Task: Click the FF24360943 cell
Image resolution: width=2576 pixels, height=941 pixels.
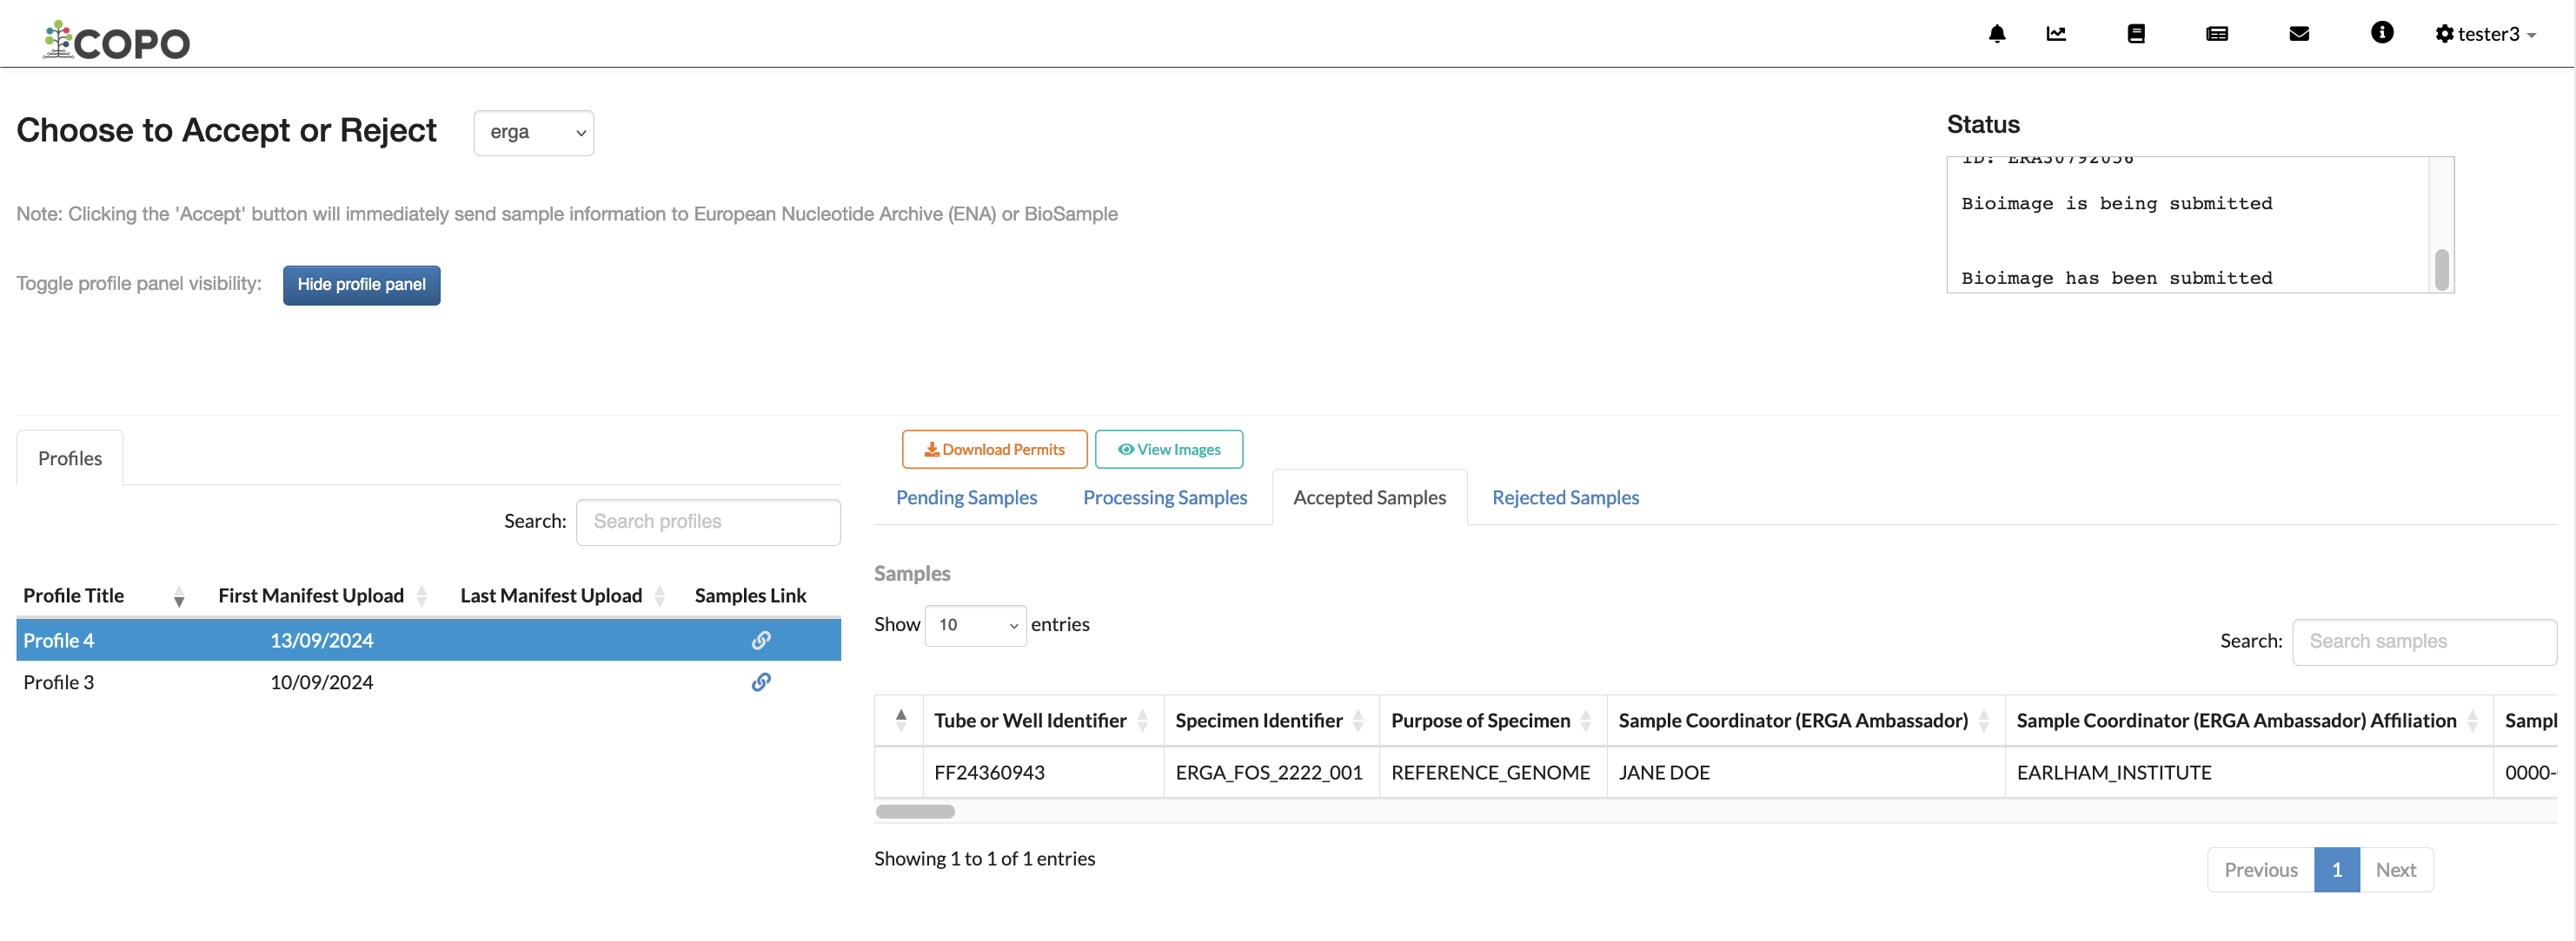Action: 1043,773
